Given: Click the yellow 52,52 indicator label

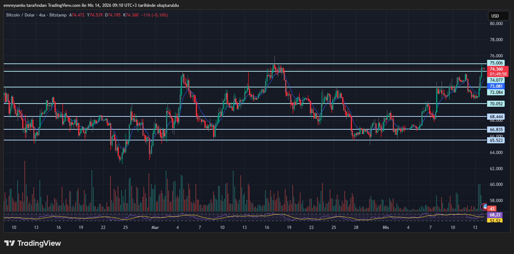Looking at the screenshot, I should point(495,220).
